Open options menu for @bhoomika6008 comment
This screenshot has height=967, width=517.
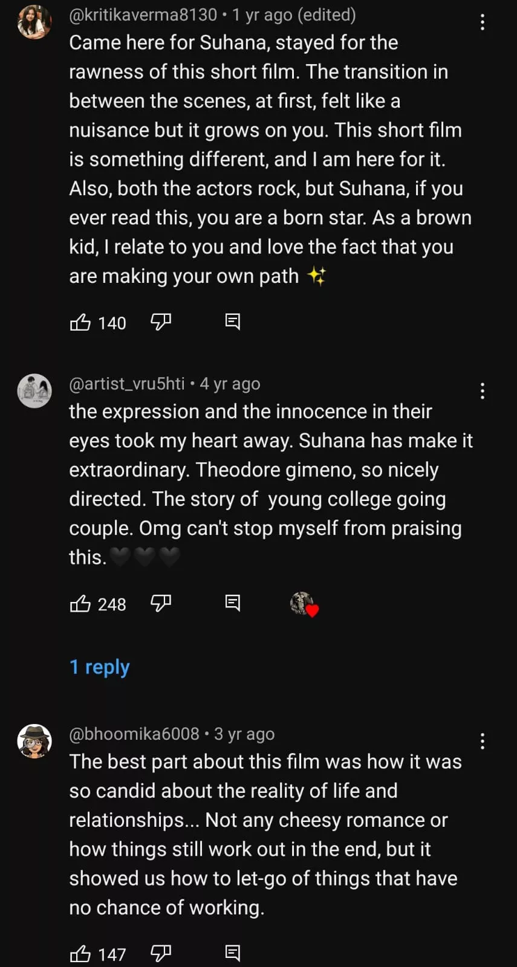(x=482, y=741)
